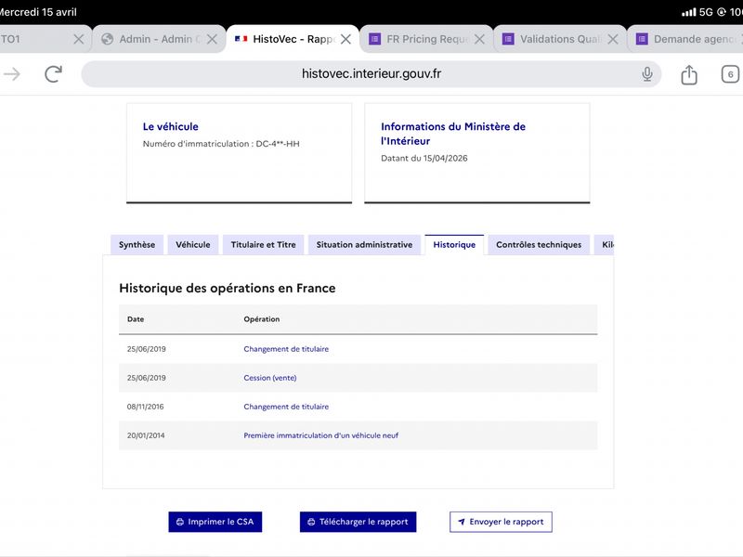Open the Situation administrative tab
The image size is (743, 557).
tap(364, 245)
